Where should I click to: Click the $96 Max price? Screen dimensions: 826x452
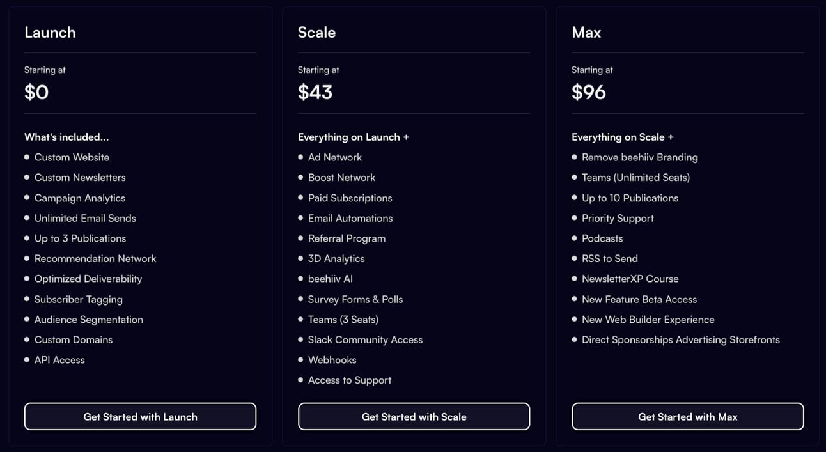[x=589, y=93]
